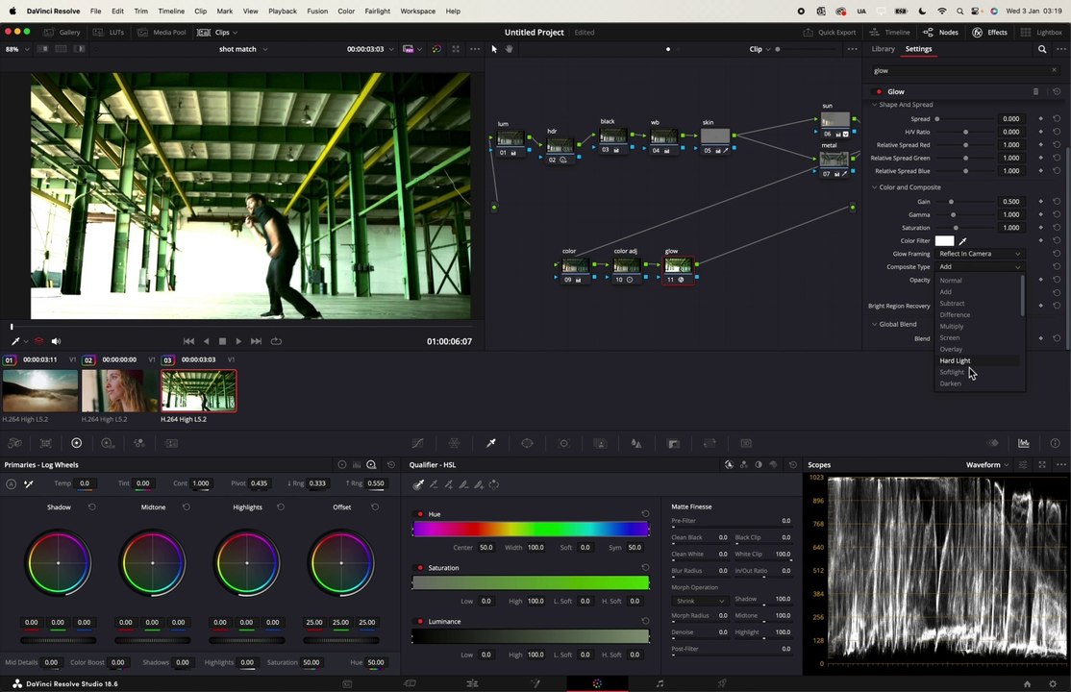Image resolution: width=1071 pixels, height=692 pixels.
Task: Adjust the Glow Gain slider
Action: (x=951, y=202)
